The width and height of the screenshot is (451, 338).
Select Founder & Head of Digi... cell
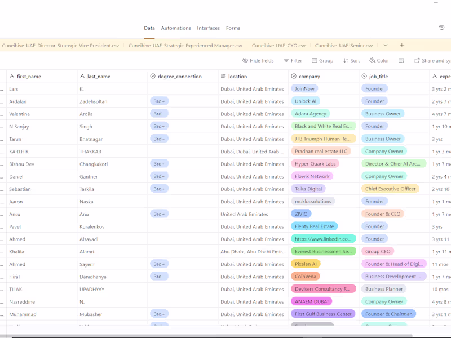point(394,264)
